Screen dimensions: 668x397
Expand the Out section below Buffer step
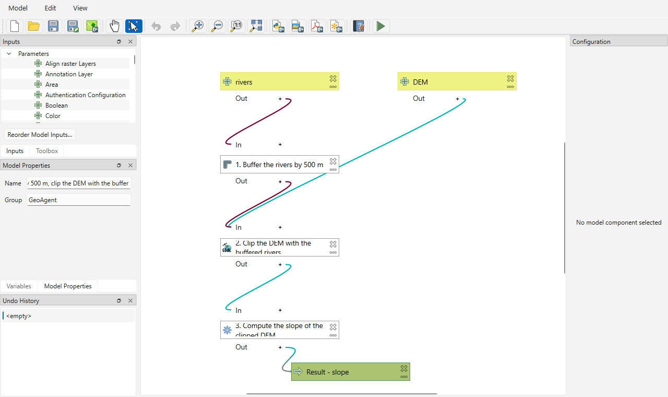coord(280,181)
